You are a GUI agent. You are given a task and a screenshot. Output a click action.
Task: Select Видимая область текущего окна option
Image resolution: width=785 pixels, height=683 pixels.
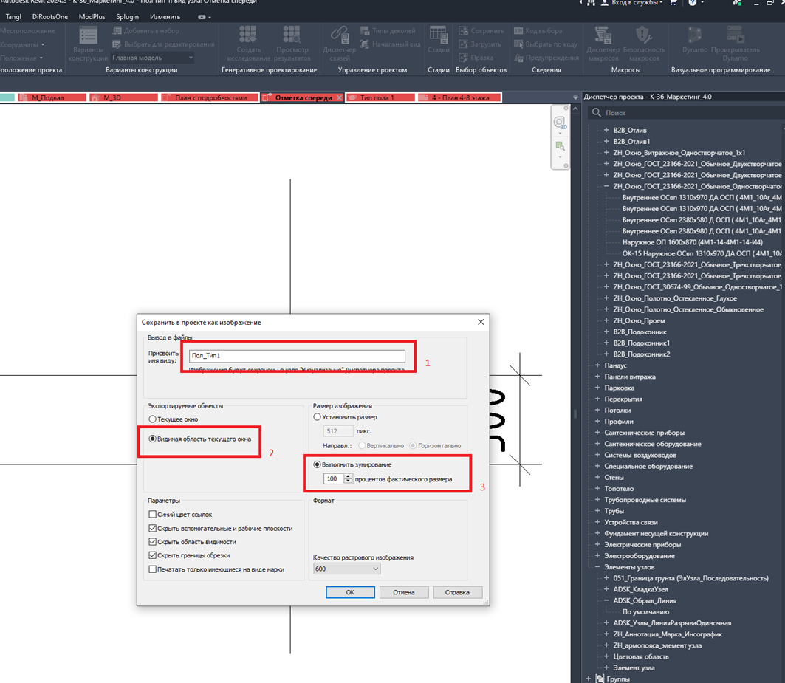pos(152,439)
